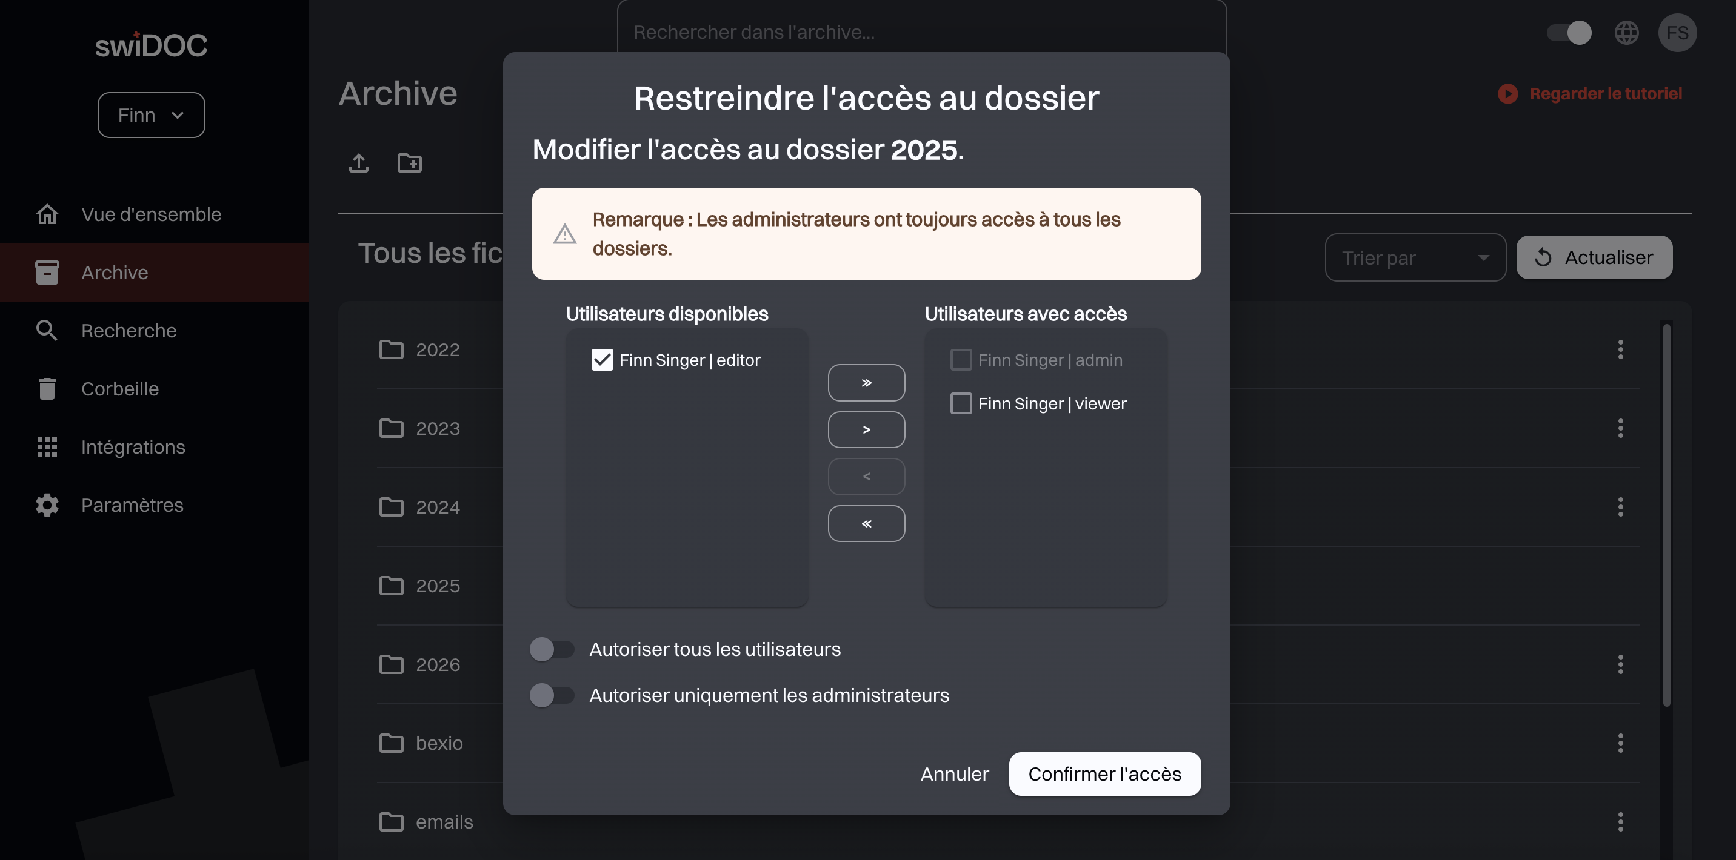Check Finn Singer viewer checkbox
This screenshot has width=1736, height=860.
tap(960, 403)
